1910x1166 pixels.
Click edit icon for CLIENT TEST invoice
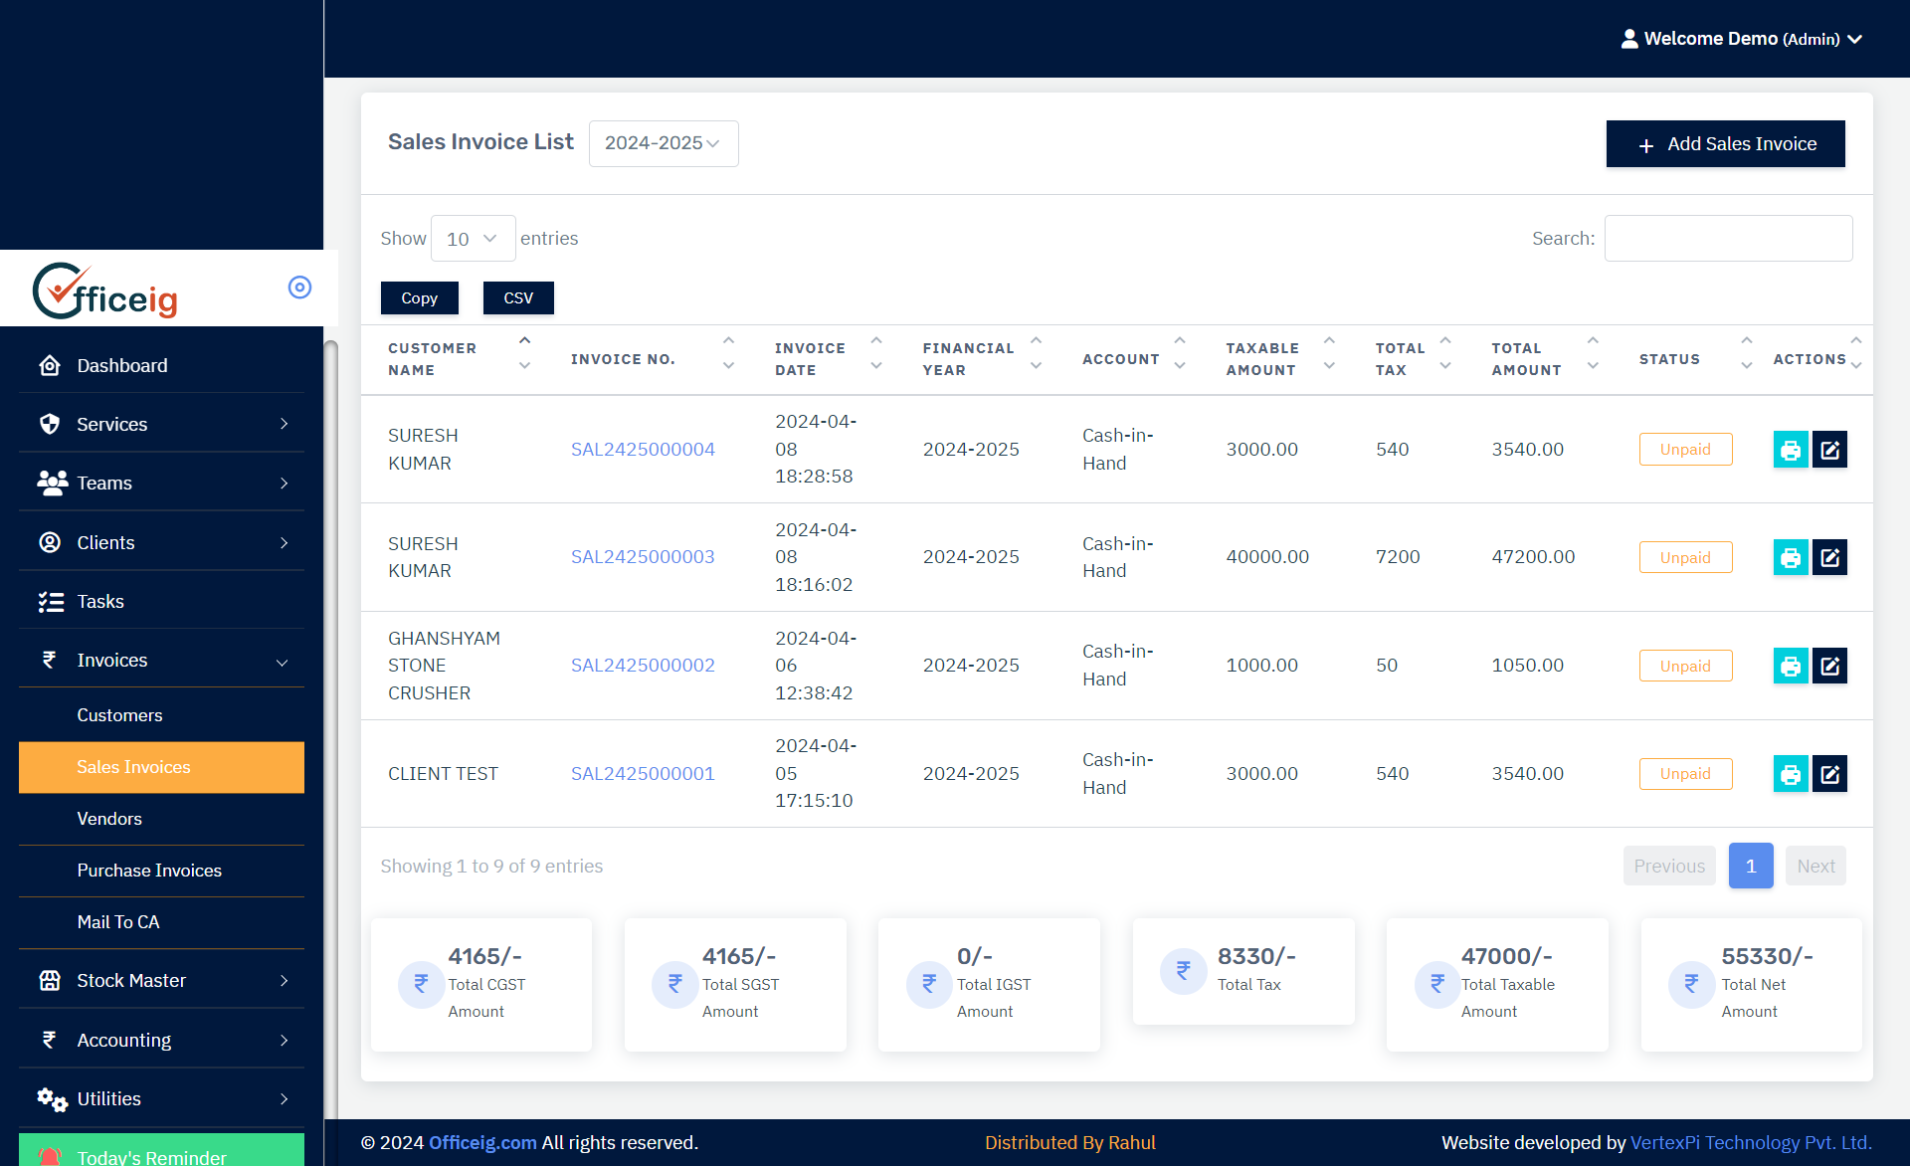[x=1829, y=774]
